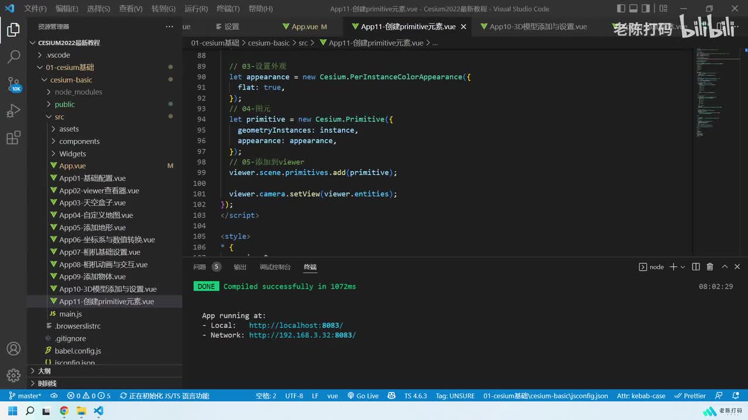
Task: Toggle the primary sidebar layout button
Action: (x=621, y=9)
